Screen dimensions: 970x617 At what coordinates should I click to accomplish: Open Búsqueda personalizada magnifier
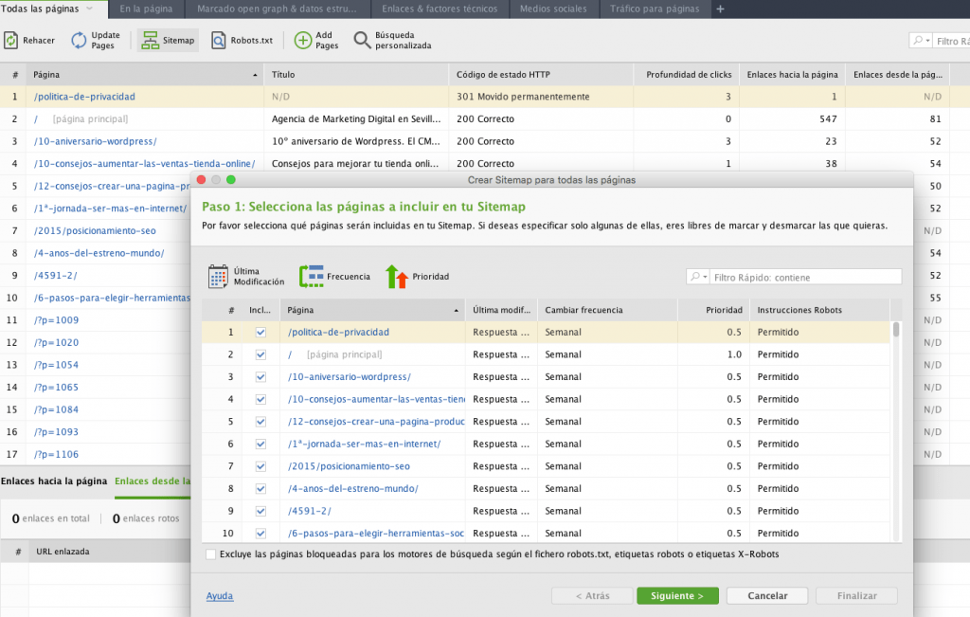point(362,40)
